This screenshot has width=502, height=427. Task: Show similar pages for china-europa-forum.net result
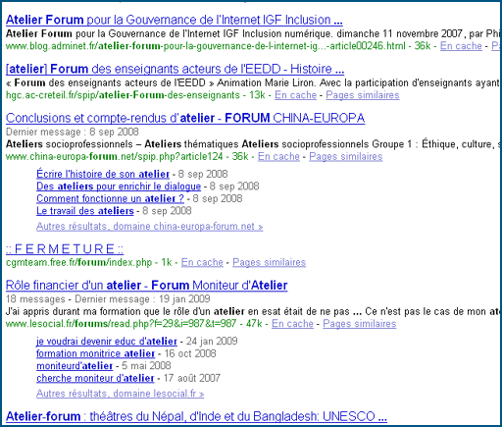tap(346, 156)
